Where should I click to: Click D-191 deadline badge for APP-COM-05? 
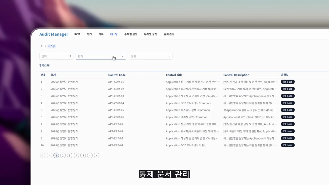(288, 110)
